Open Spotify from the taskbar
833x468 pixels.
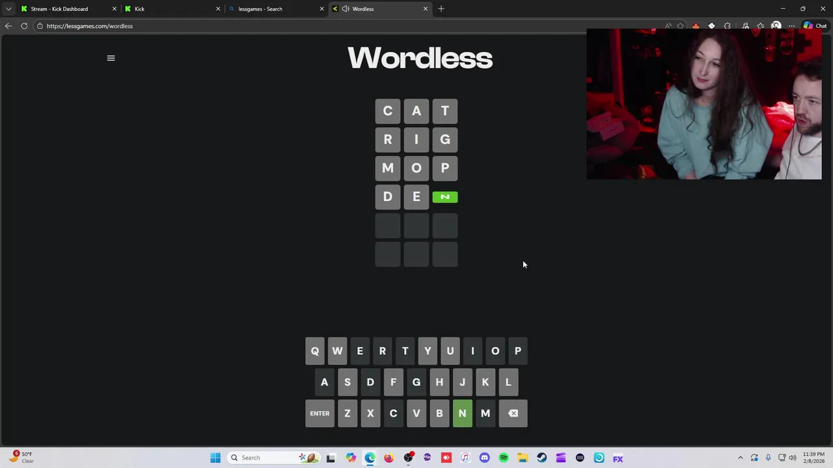pos(504,458)
